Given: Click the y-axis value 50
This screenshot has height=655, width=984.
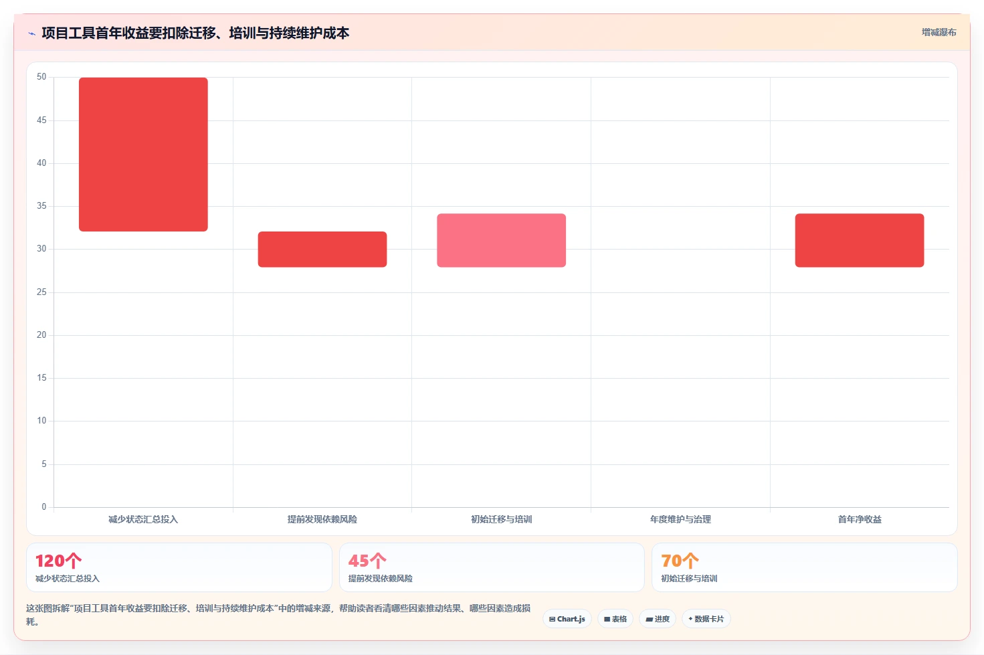Looking at the screenshot, I should pyautogui.click(x=41, y=77).
